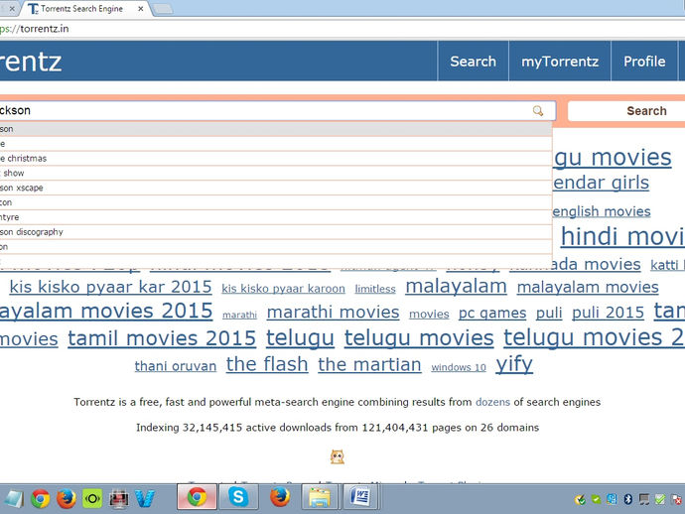Open the "windows 10" tag link
685x514 pixels.
point(459,367)
